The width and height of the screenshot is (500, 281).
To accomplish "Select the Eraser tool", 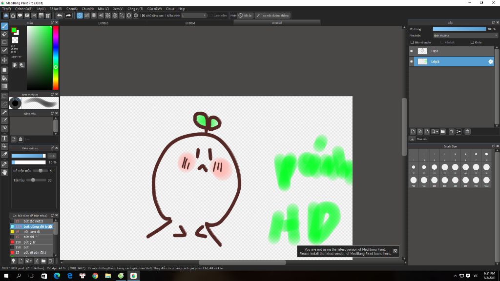I will (4, 34).
